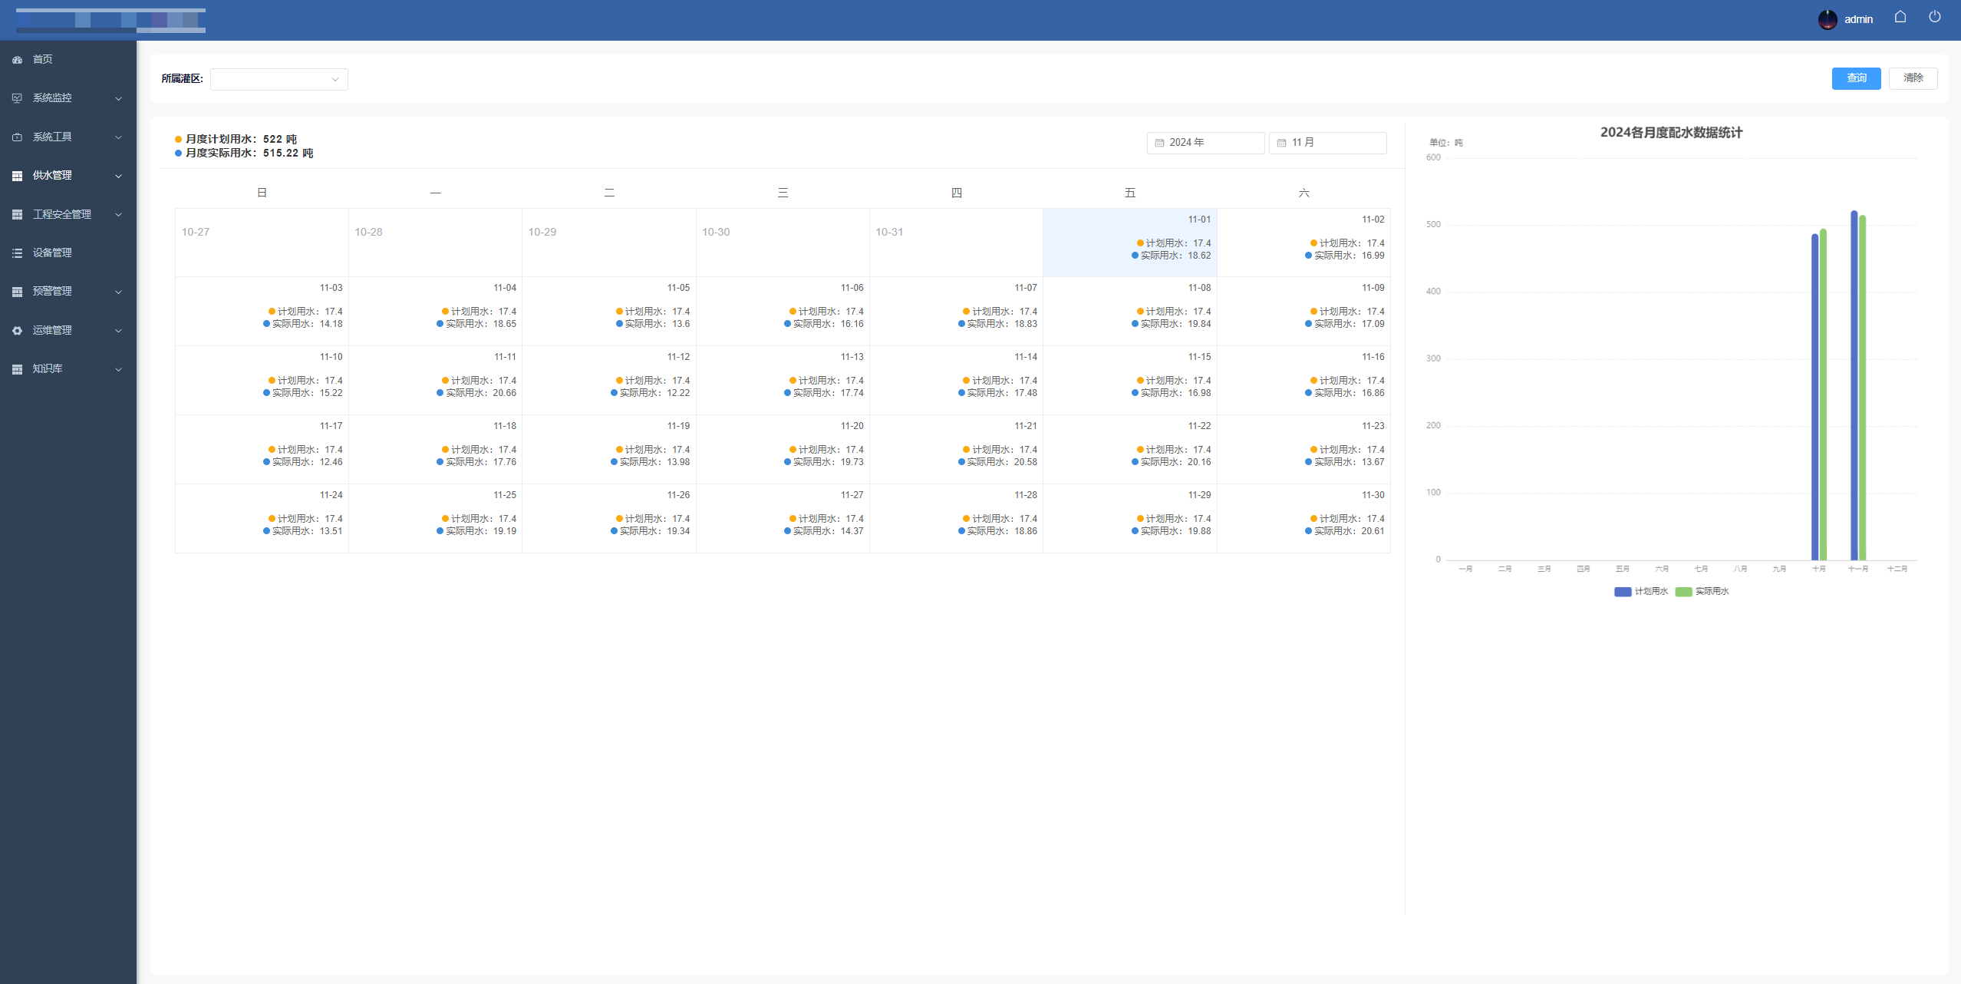Click the admin avatar image

point(1827,19)
